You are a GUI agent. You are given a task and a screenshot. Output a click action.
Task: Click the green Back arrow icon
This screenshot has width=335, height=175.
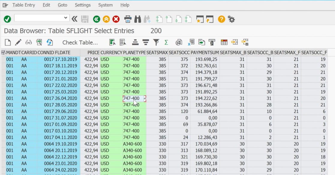pyautogui.click(x=96, y=19)
